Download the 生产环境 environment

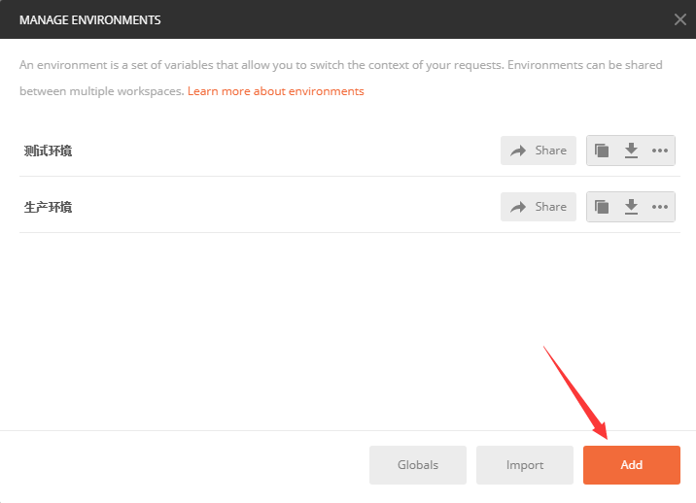[x=631, y=207]
